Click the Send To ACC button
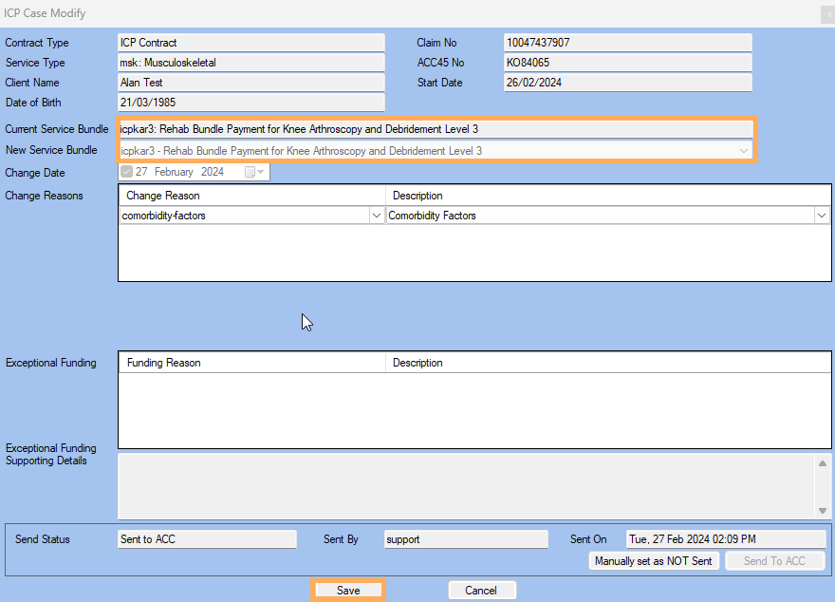This screenshot has height=602, width=835. pyautogui.click(x=774, y=560)
